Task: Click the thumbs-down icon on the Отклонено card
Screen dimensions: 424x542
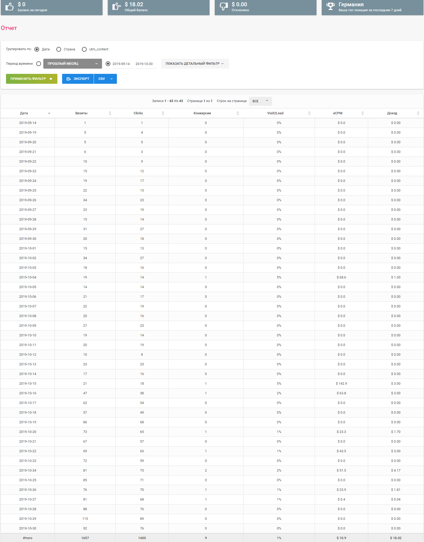Action: coord(224,7)
